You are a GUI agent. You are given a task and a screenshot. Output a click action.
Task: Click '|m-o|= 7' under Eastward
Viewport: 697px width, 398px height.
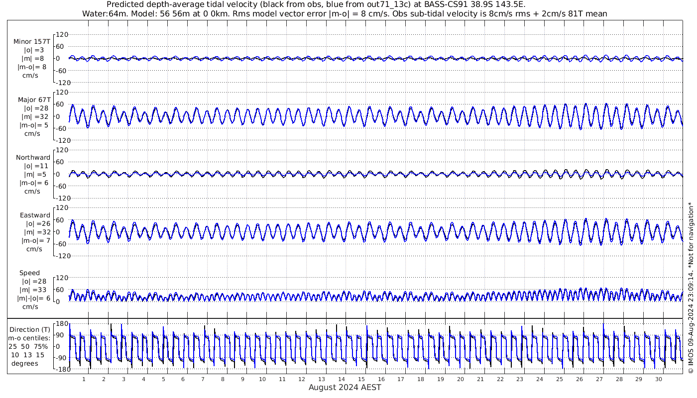[x=36, y=240]
